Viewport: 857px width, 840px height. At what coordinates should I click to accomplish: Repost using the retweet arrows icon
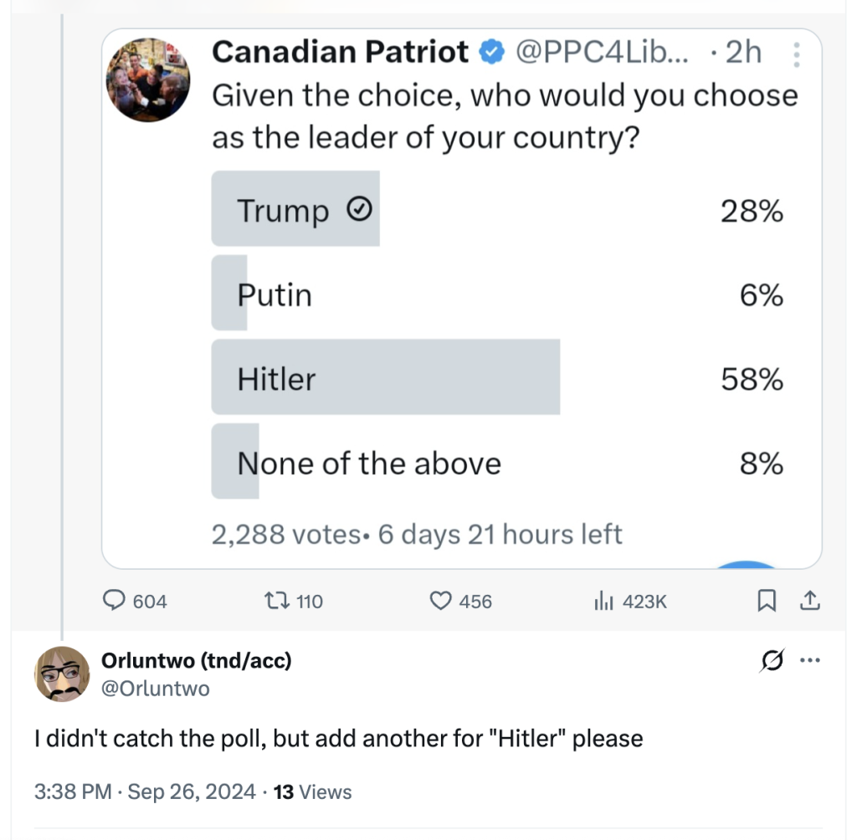[277, 601]
